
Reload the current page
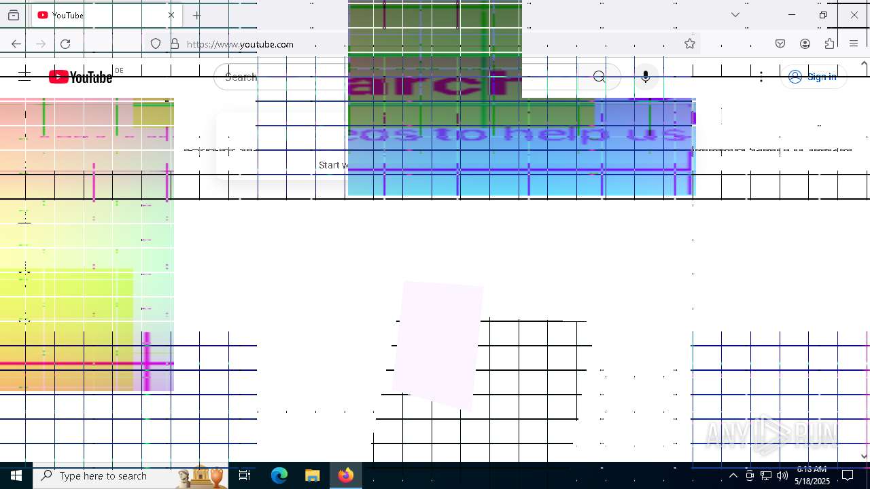pos(65,44)
